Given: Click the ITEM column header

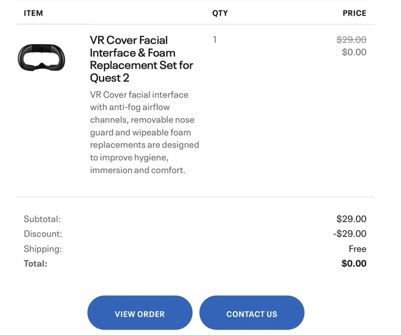Looking at the screenshot, I should [x=33, y=13].
